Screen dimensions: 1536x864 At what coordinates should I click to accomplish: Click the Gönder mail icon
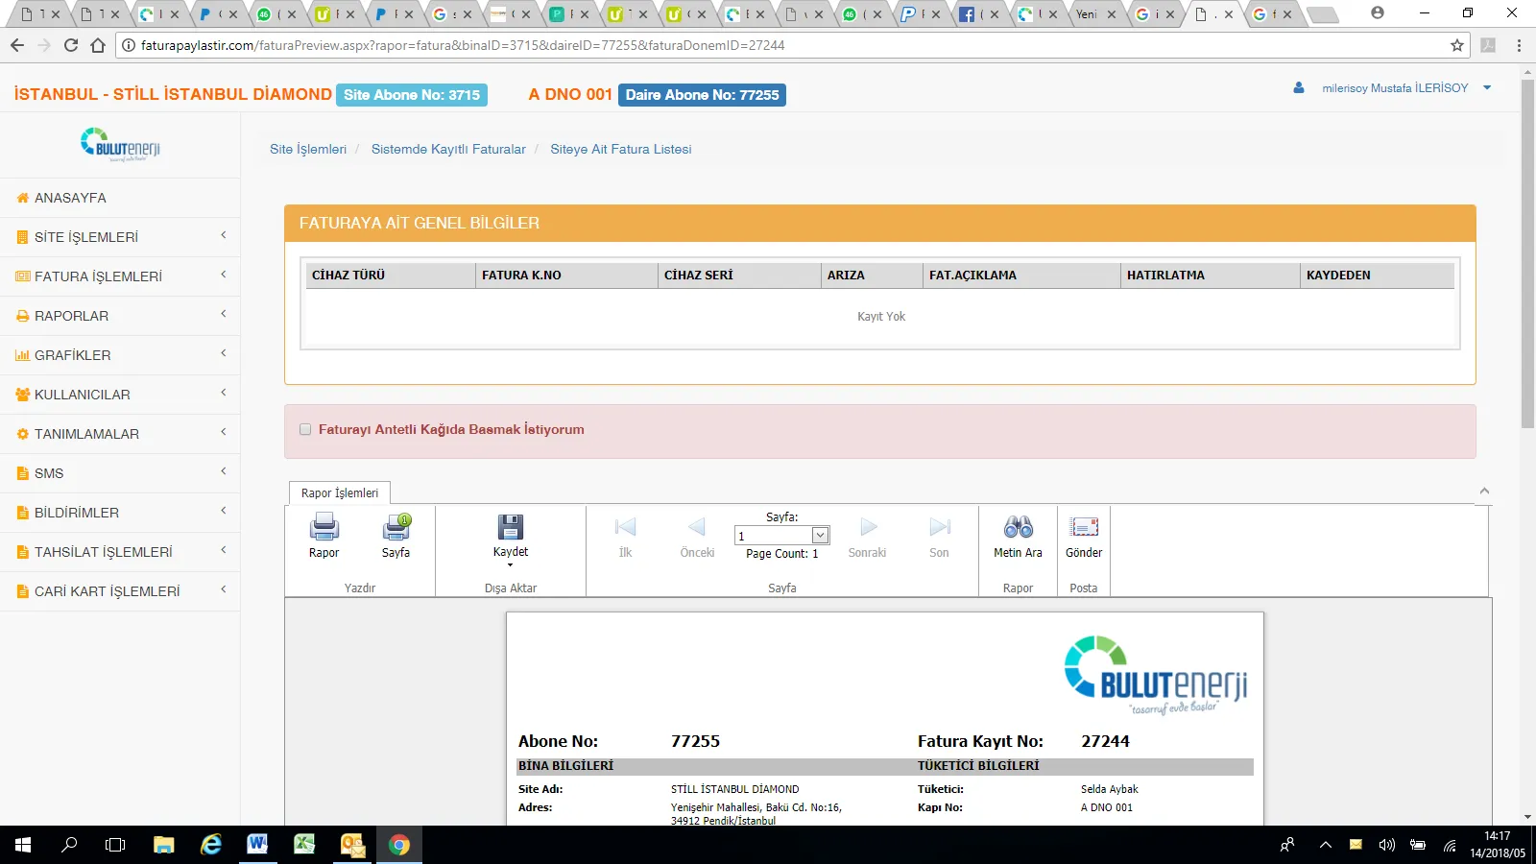coord(1084,527)
